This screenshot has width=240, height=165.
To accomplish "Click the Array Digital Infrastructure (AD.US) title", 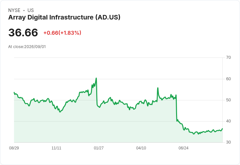I will [64, 18].
